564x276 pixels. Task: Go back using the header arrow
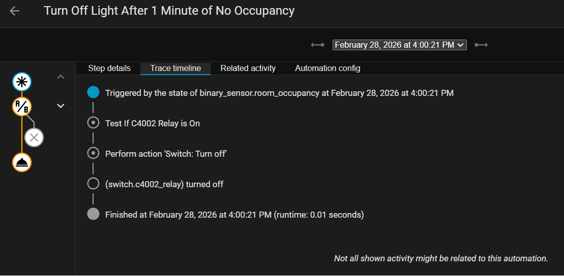click(15, 11)
